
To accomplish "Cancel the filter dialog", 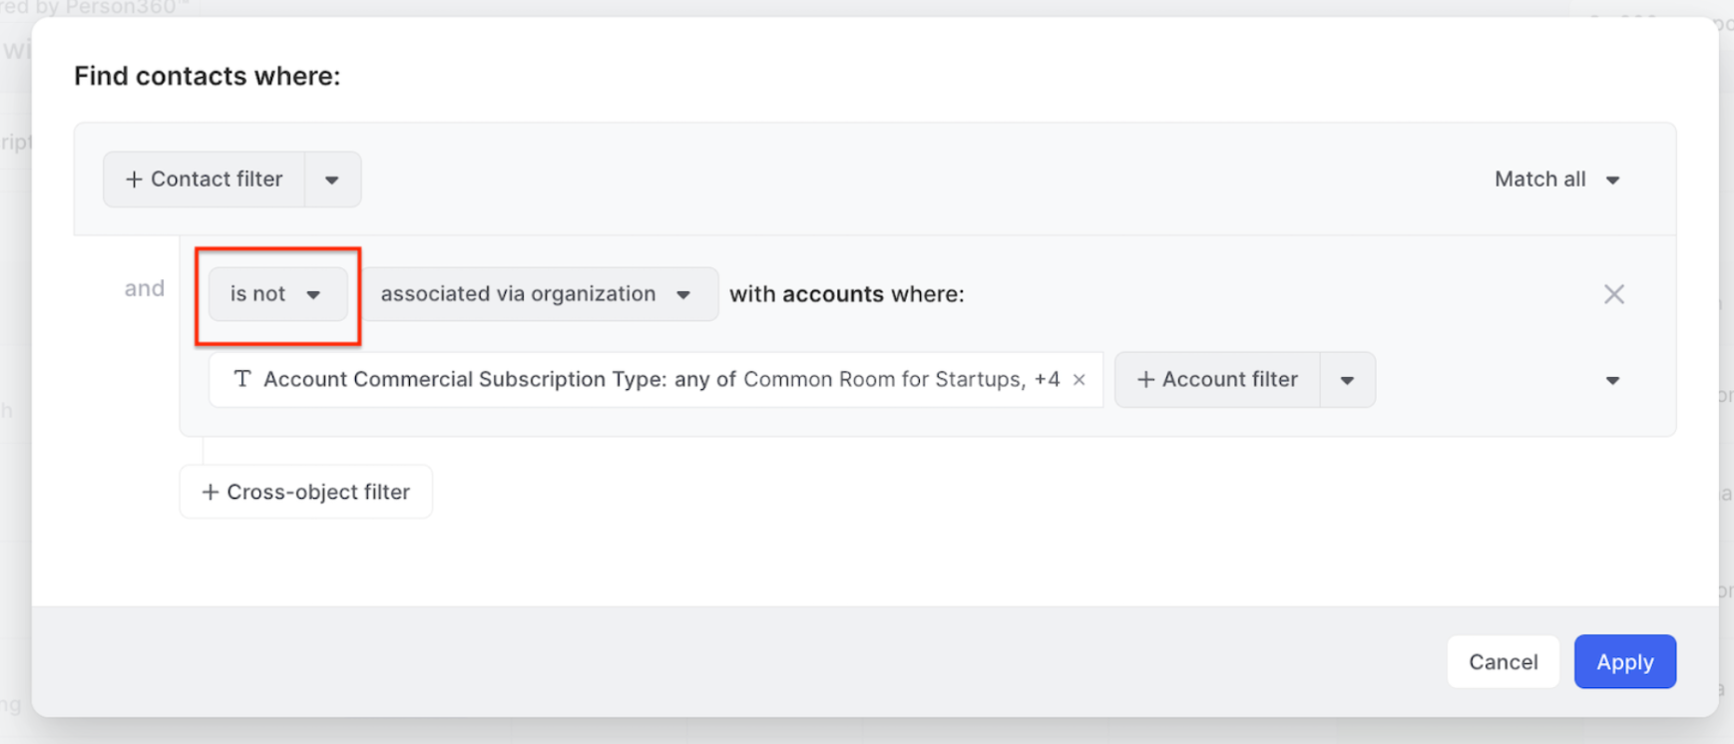I will (1503, 662).
